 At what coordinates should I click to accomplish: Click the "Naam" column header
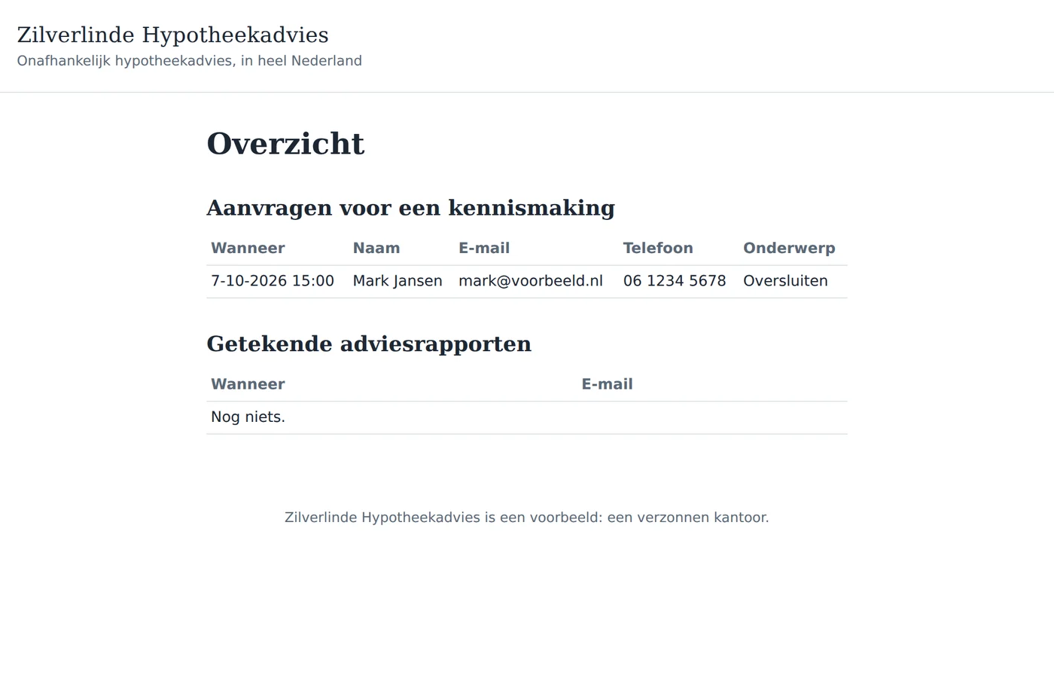376,249
